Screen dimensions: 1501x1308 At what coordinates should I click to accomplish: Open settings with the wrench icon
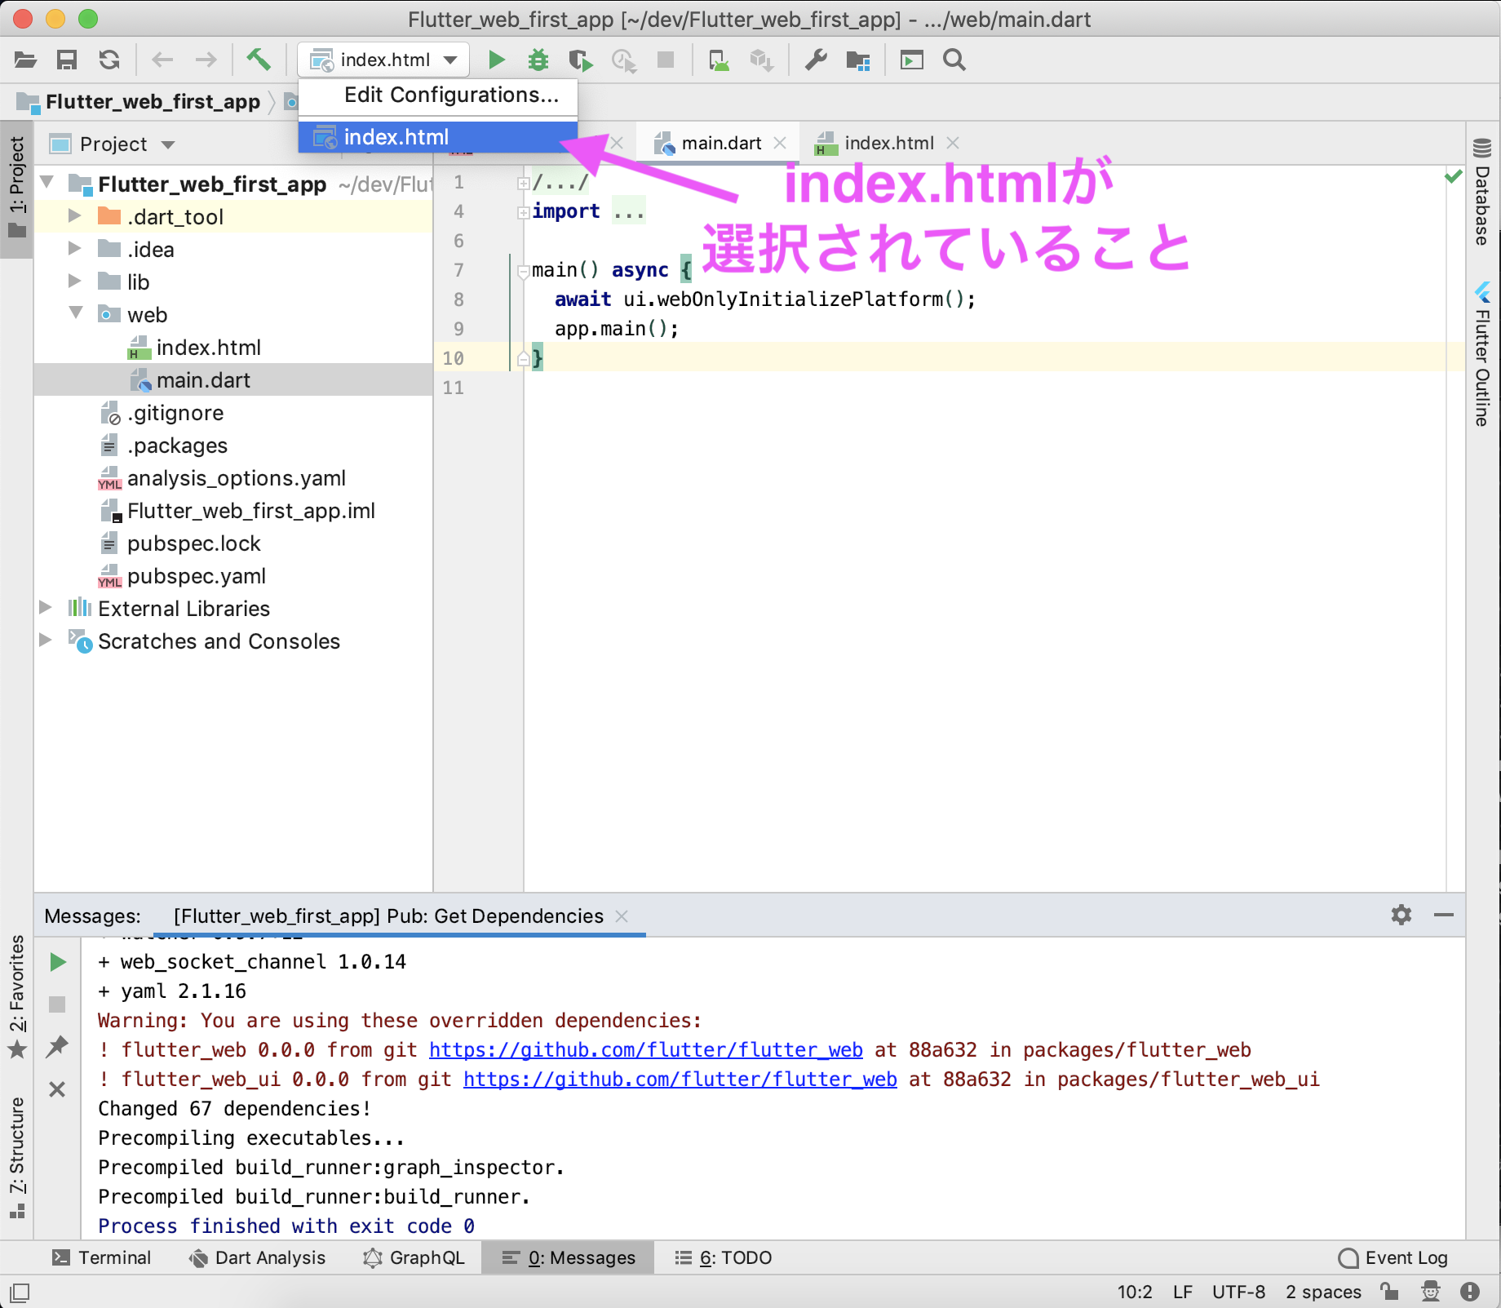[x=816, y=60]
